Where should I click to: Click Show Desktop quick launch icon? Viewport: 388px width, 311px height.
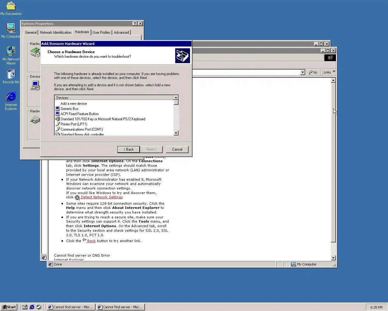pyautogui.click(x=25, y=307)
